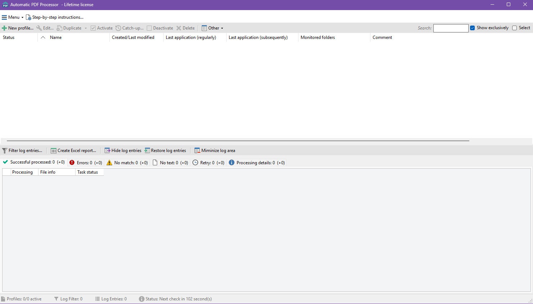Click the green checkmark Successful processed icon
Viewport: 533px width, 304px height.
tap(5, 162)
